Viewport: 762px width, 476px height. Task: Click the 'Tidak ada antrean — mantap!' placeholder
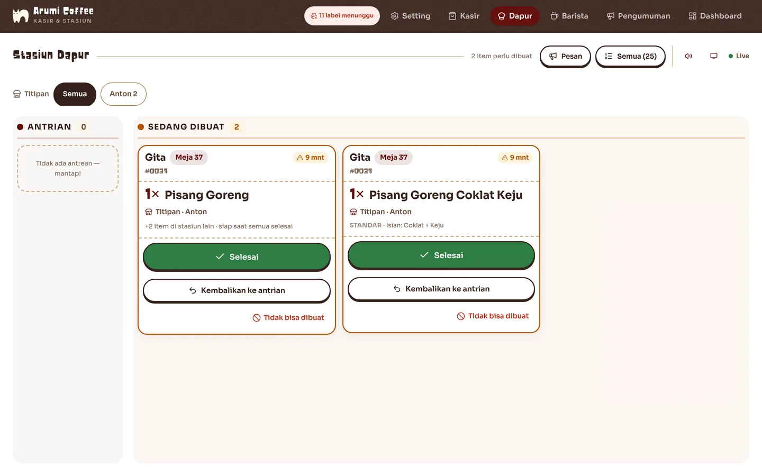pos(68,168)
